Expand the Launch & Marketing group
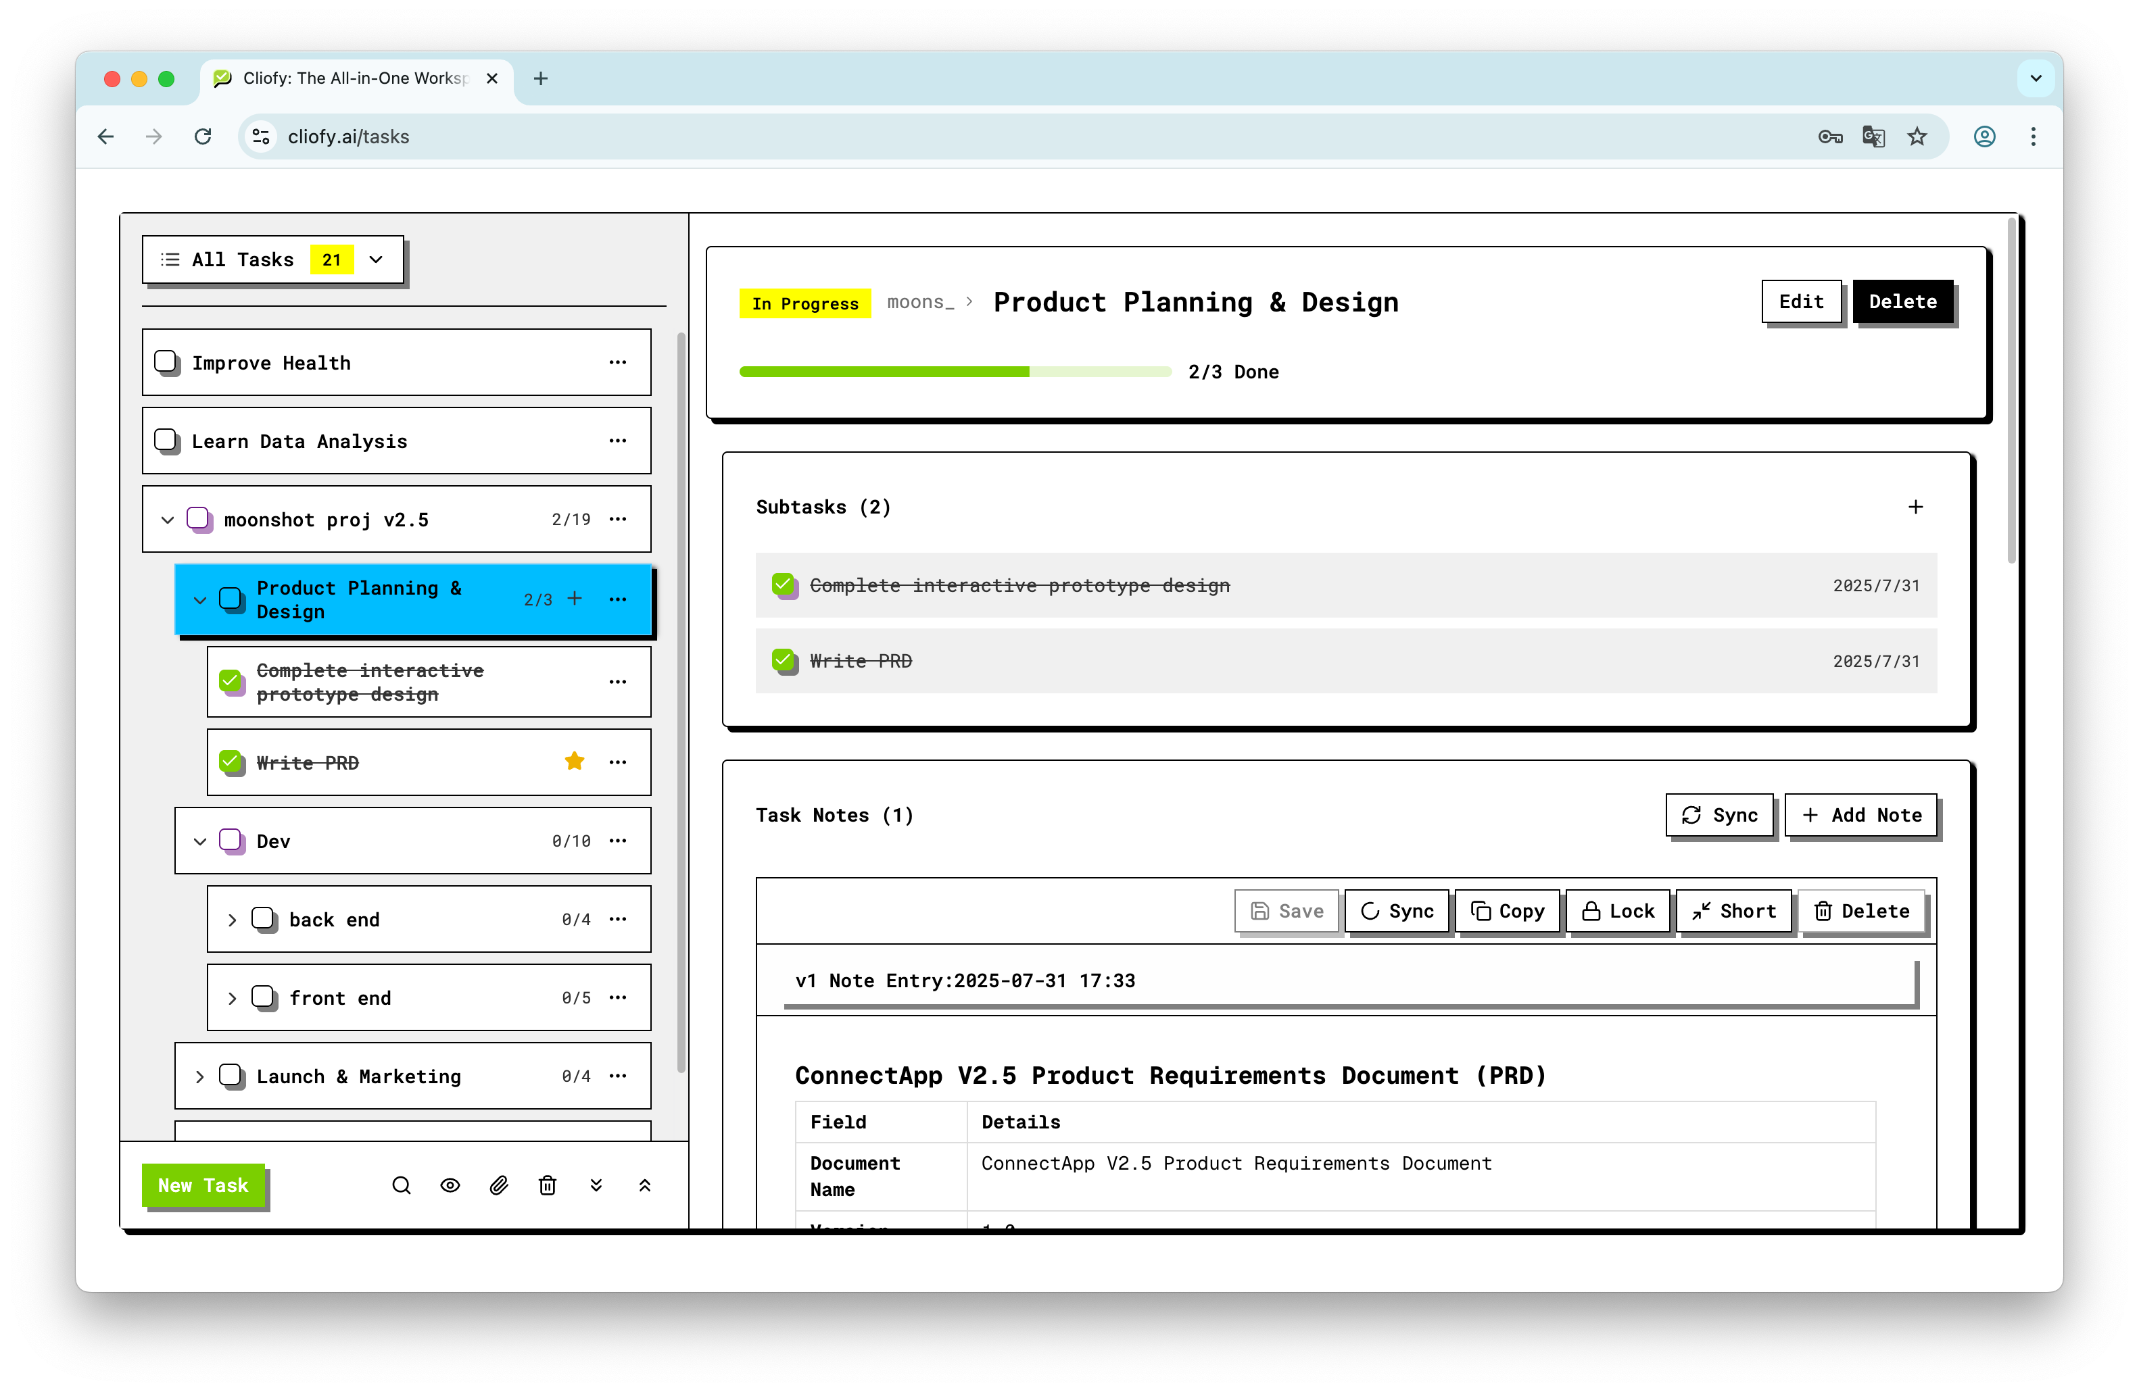Screen dimensions: 2139x1392 coord(199,1076)
